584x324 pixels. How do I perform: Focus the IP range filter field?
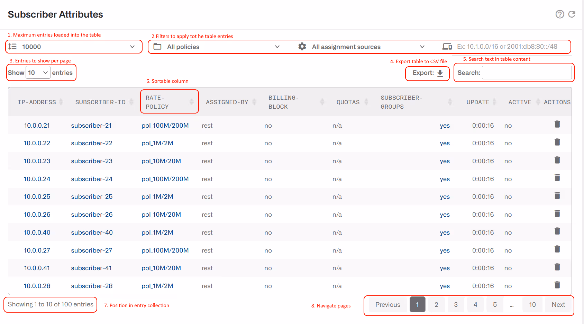point(512,47)
